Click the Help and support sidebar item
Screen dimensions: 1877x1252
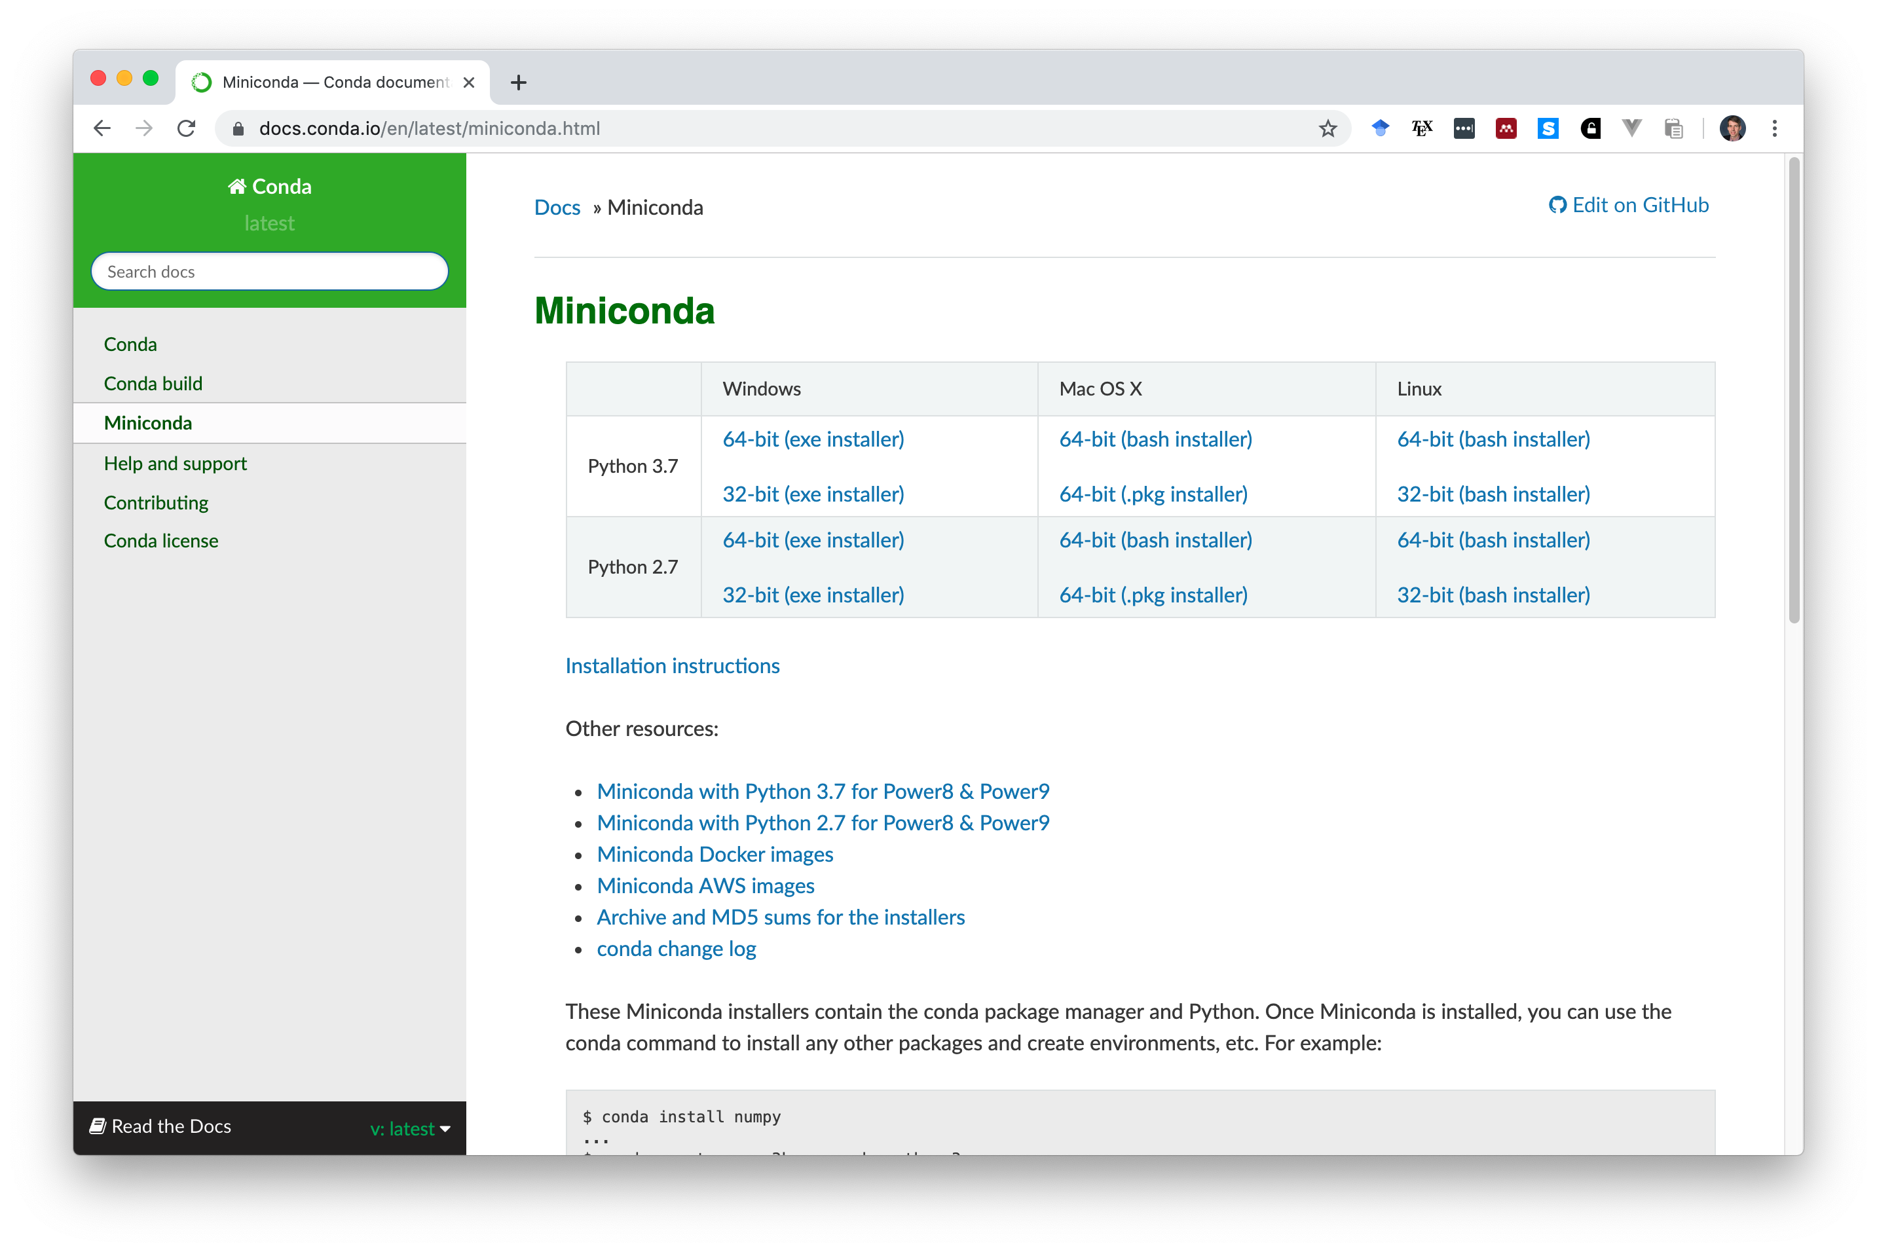click(176, 462)
